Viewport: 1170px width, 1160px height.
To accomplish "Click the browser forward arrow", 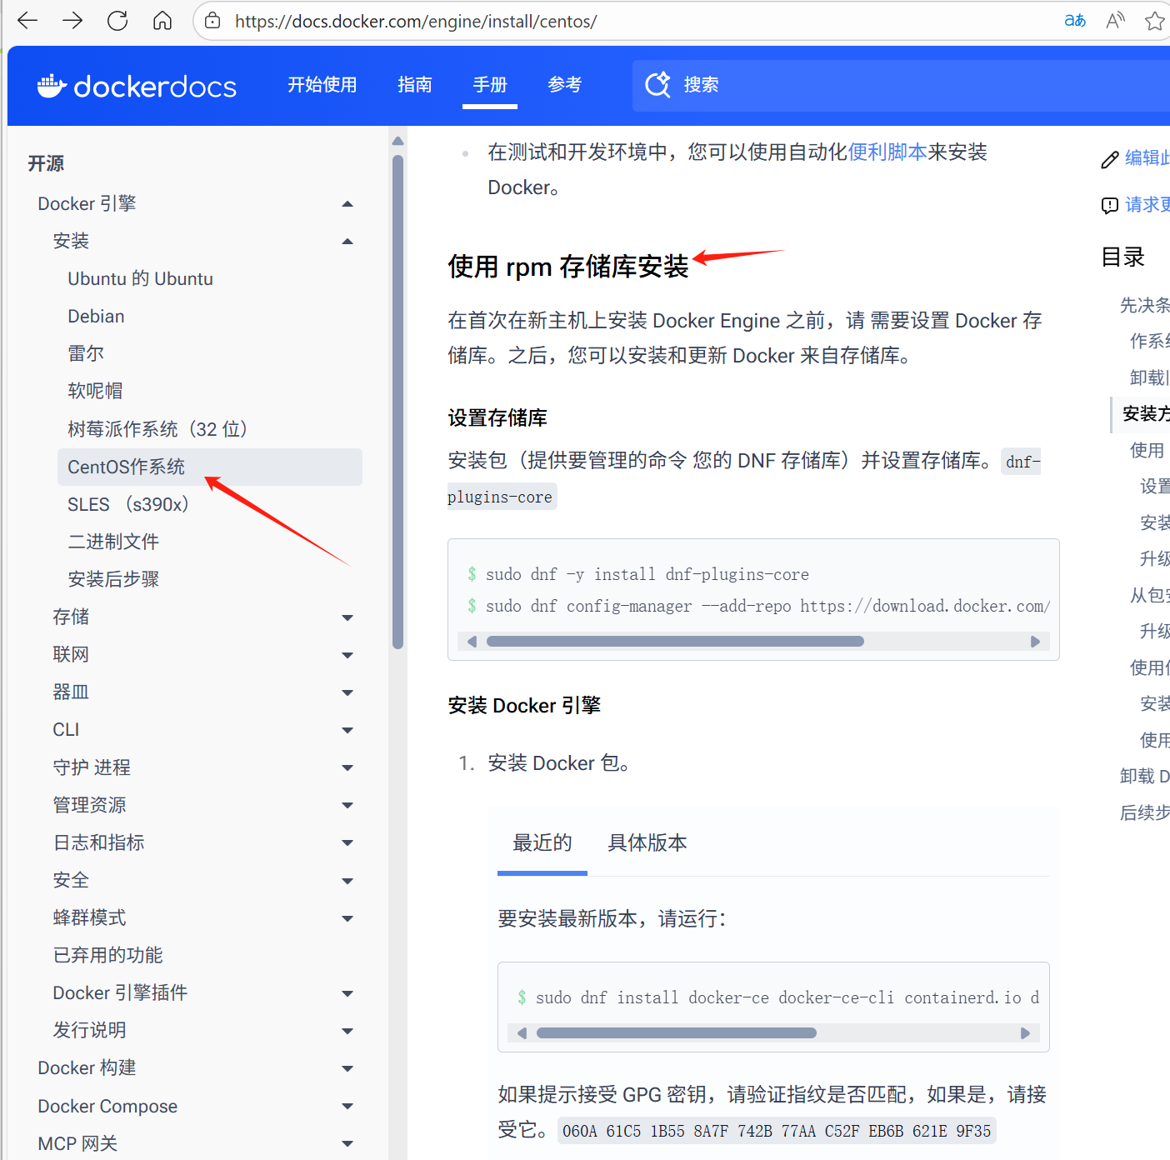I will [x=72, y=21].
